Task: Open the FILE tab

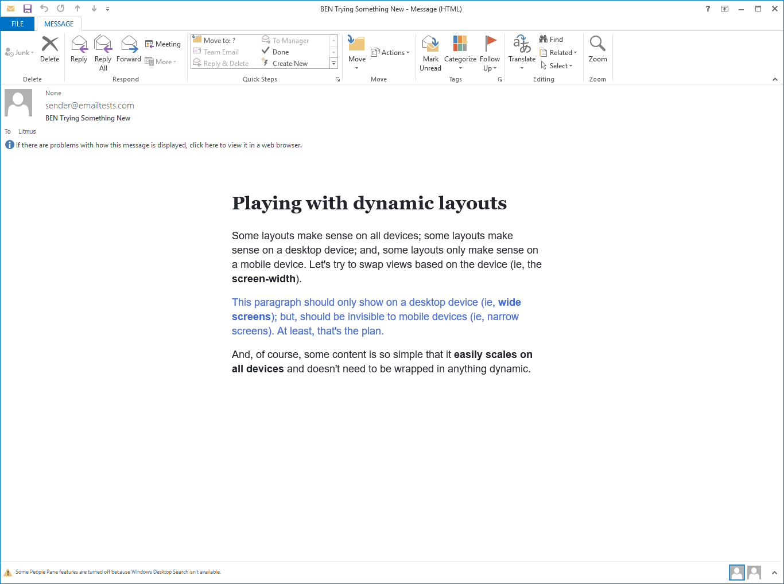Action: 18,24
